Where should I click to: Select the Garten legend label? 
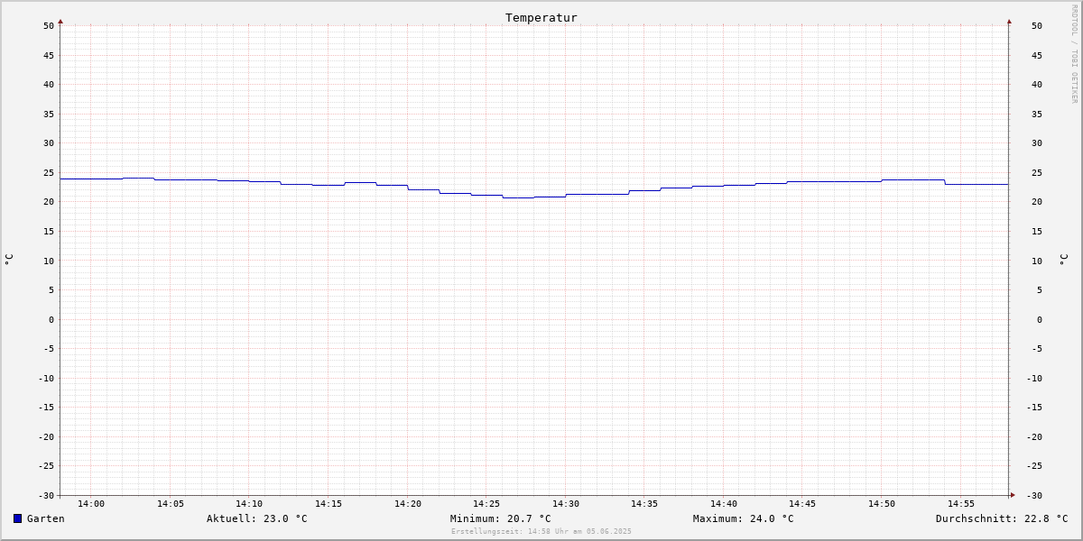[x=46, y=518]
